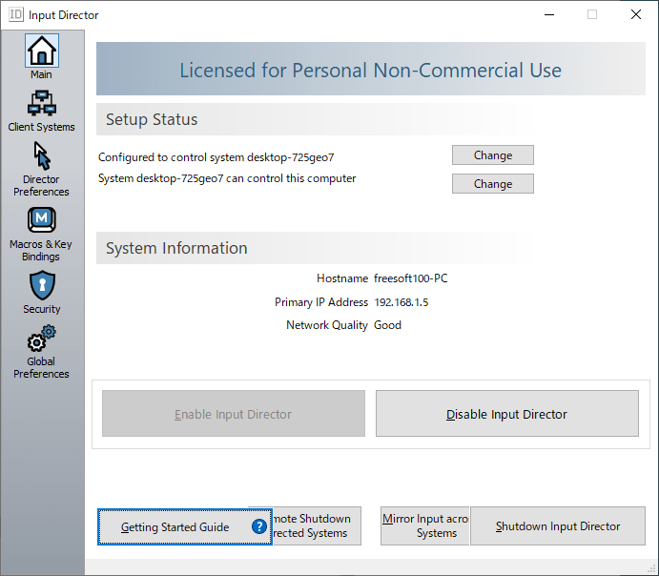The image size is (659, 576).
Task: Change the configured control system
Action: click(492, 155)
